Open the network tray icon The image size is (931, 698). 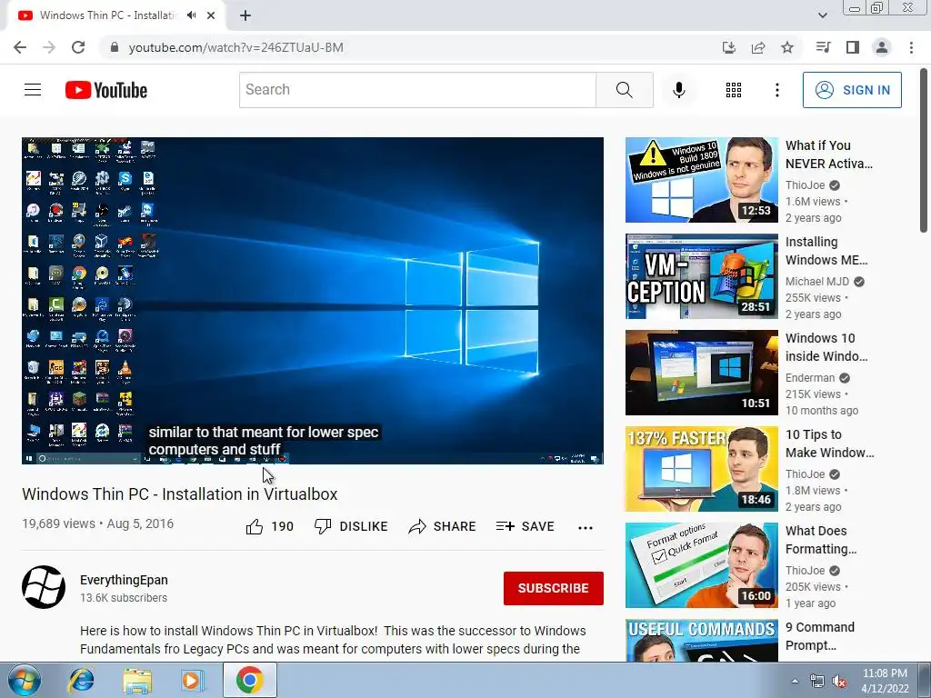point(817,681)
